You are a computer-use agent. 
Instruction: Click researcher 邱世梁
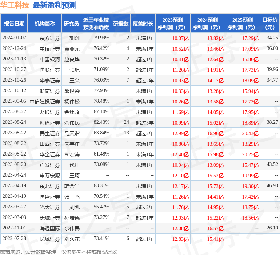[x=72, y=91]
